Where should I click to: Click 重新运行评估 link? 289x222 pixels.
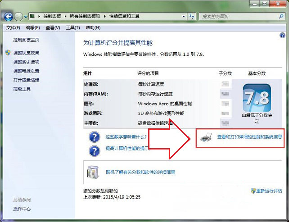pyautogui.click(x=269, y=190)
